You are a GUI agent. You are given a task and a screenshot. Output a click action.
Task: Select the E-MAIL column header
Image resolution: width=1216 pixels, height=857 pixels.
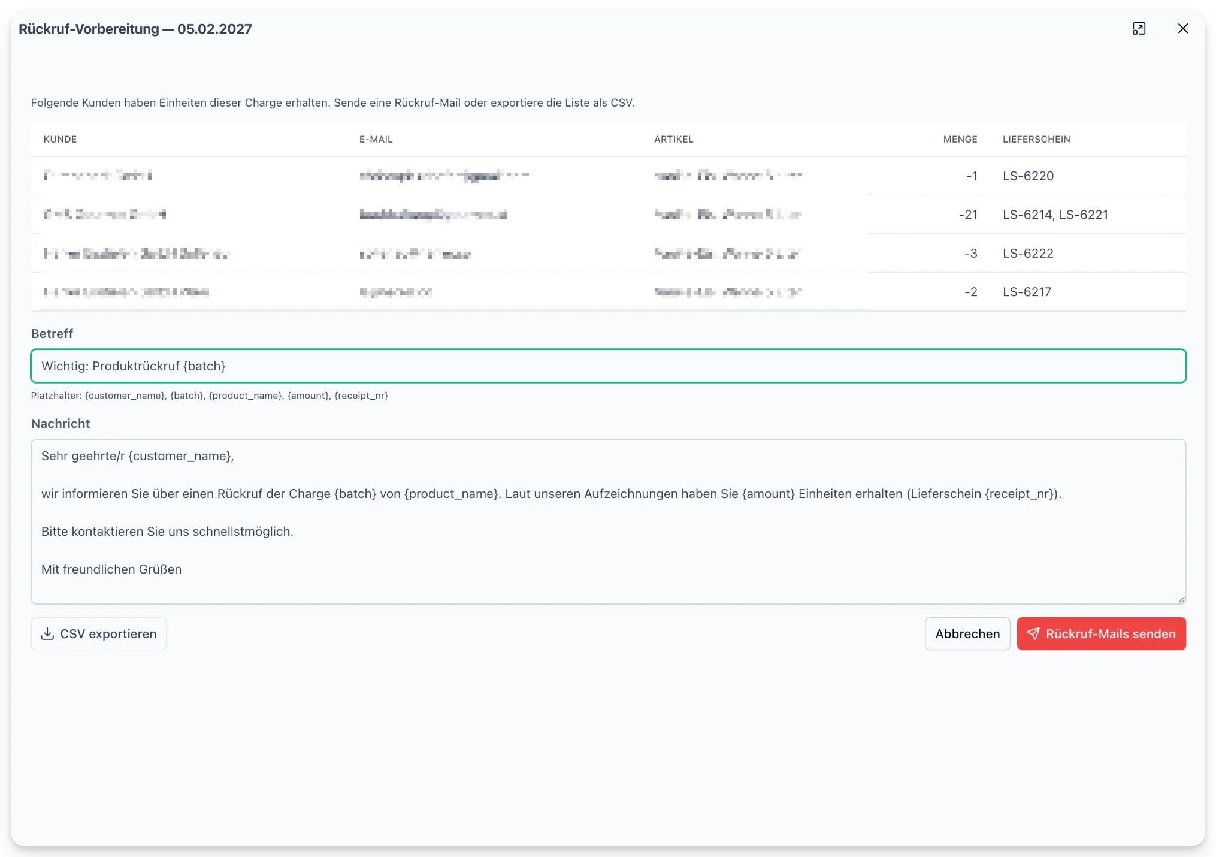376,139
